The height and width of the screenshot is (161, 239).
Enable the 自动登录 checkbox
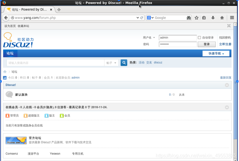pos(199,38)
